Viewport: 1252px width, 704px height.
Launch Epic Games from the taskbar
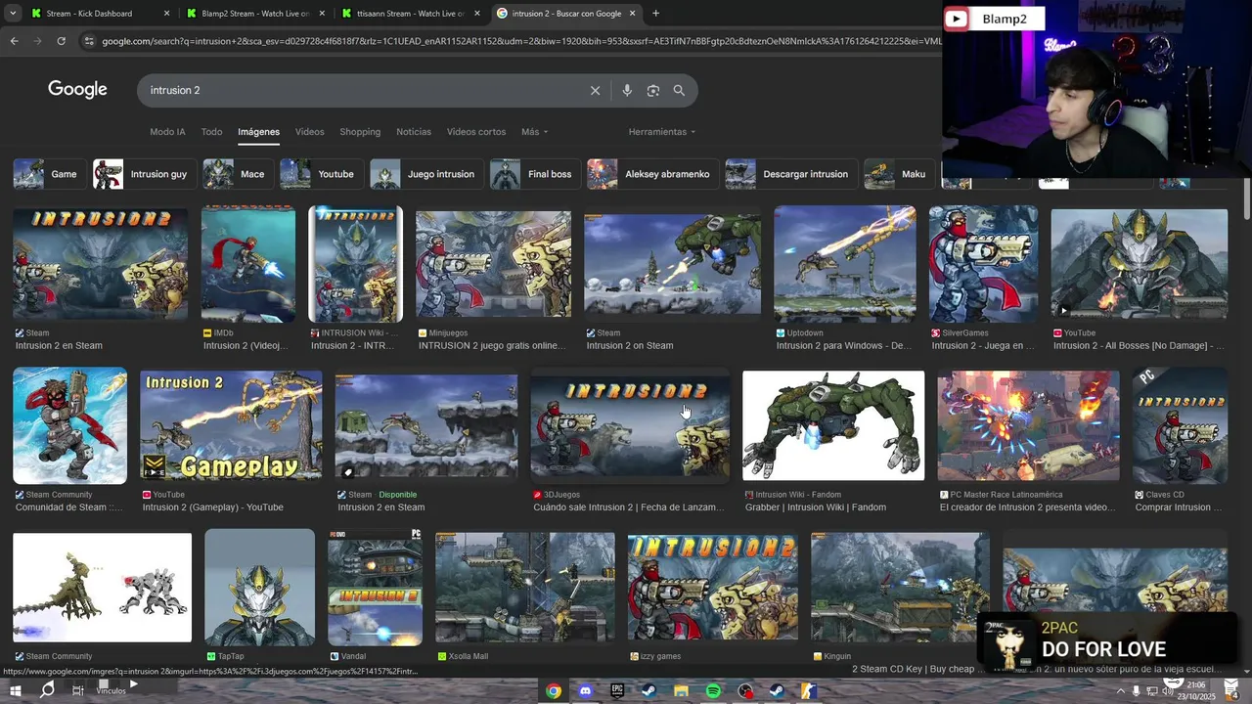(x=617, y=691)
